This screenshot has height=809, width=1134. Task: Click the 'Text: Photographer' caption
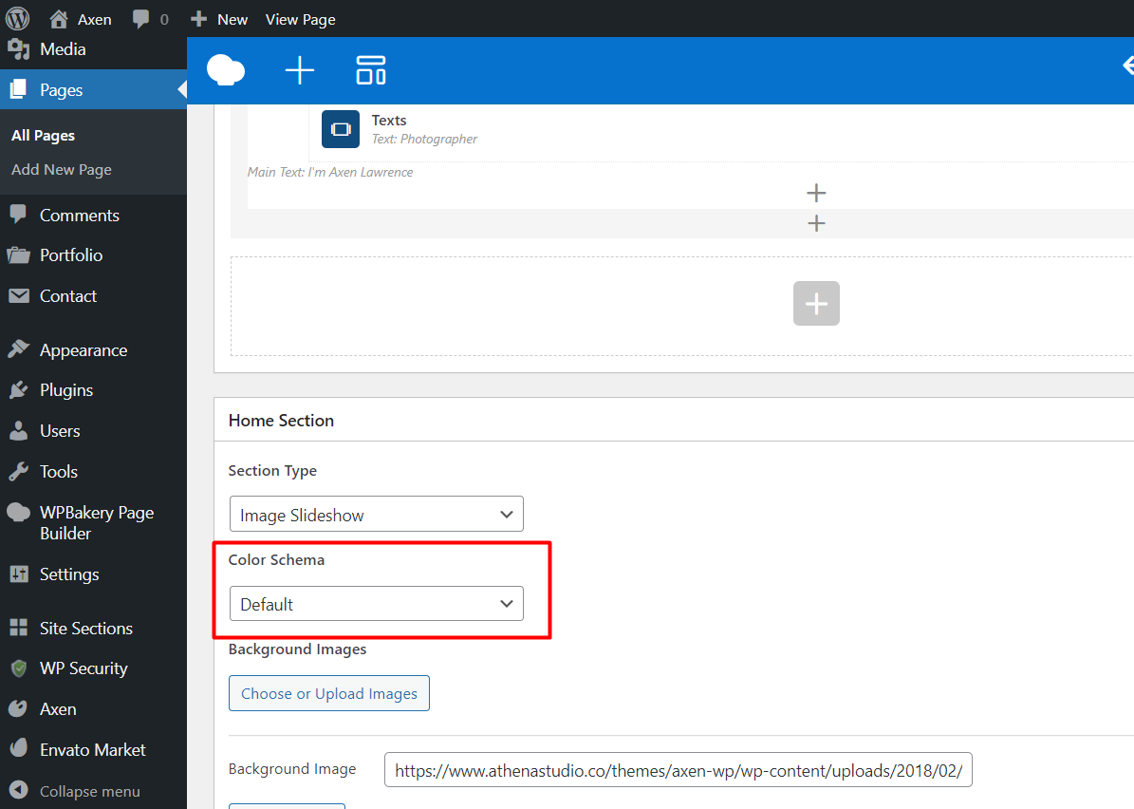pos(424,139)
